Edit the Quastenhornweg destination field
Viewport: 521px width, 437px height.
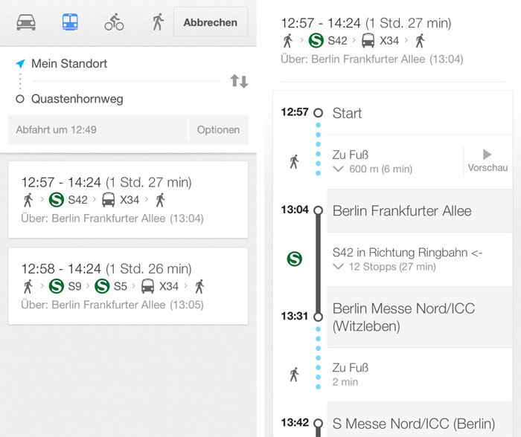(127, 99)
